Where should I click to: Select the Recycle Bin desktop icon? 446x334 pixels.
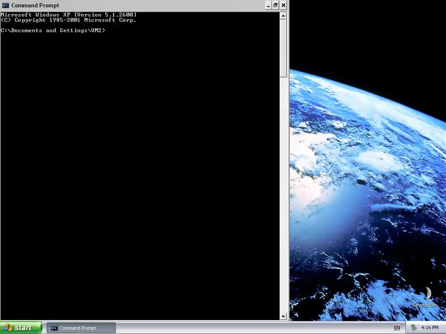click(x=424, y=297)
